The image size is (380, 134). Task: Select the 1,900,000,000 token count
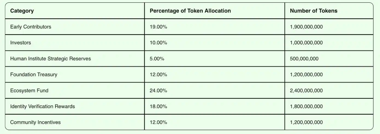[x=306, y=27]
